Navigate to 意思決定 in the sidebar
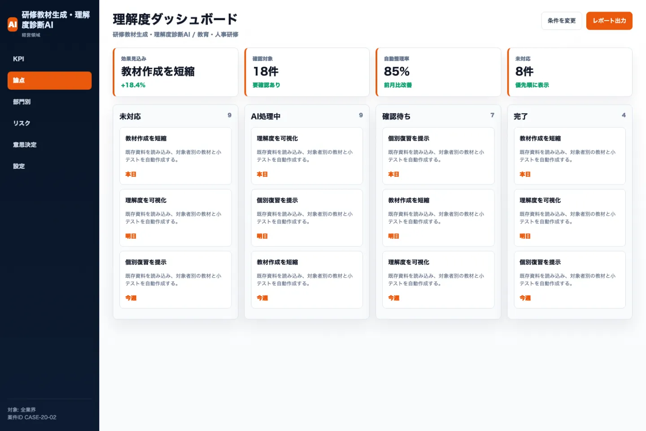 click(x=49, y=145)
